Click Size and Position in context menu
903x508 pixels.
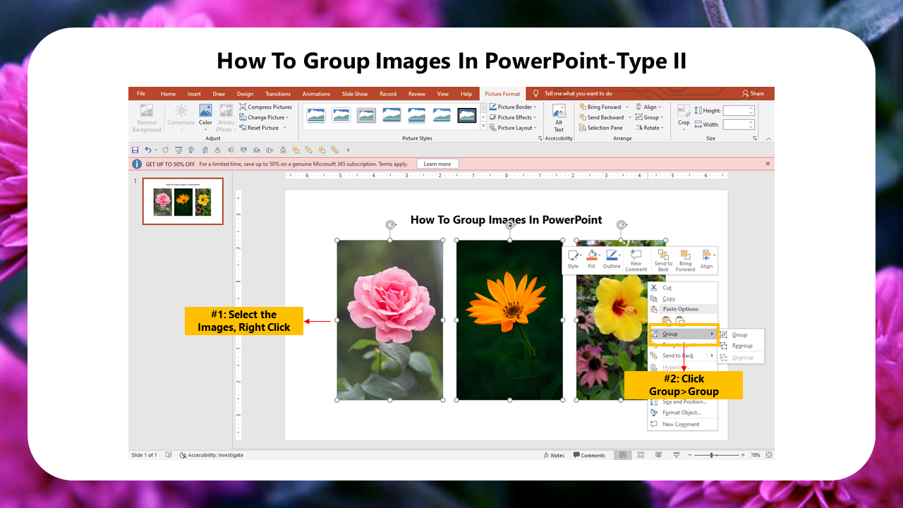[x=684, y=401]
